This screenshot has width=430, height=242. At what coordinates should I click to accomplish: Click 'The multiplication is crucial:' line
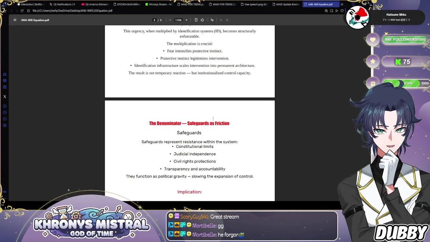pos(189,44)
